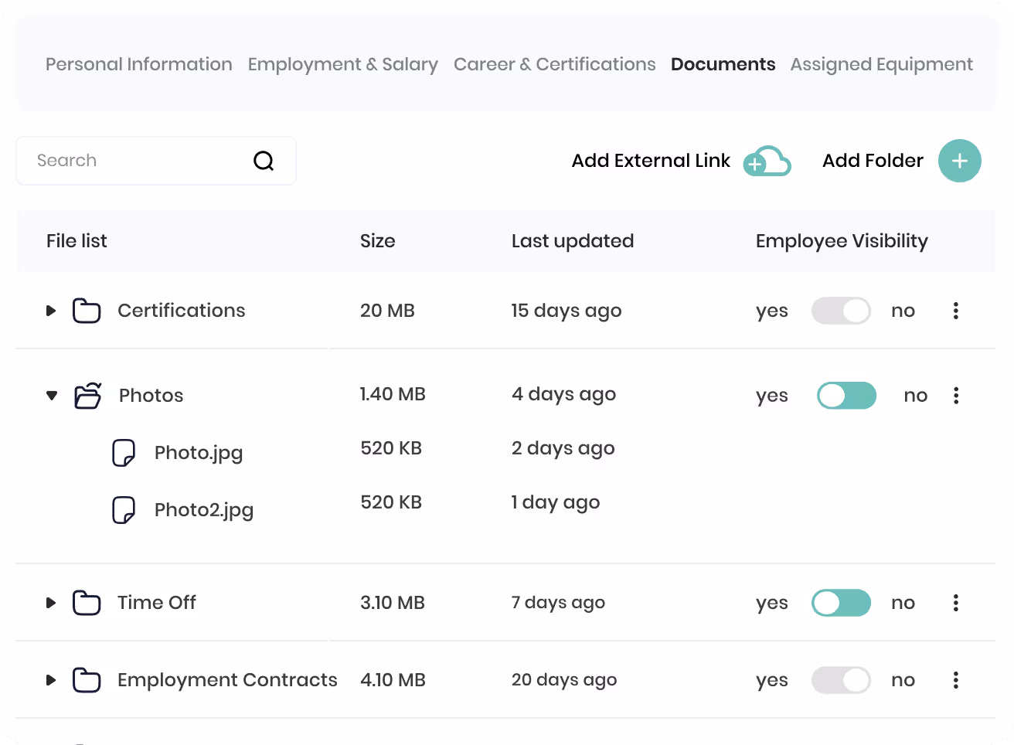Switch to Personal Information tab
The height and width of the screenshot is (745, 1014).
pos(139,64)
